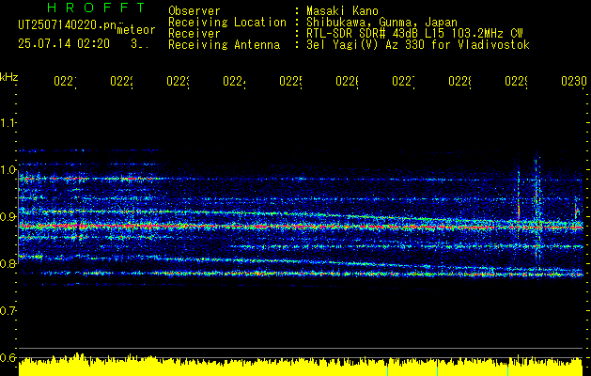Image resolution: width=591 pixels, height=376 pixels.
Task: Click the 0223 time marker
Action: click(x=178, y=81)
